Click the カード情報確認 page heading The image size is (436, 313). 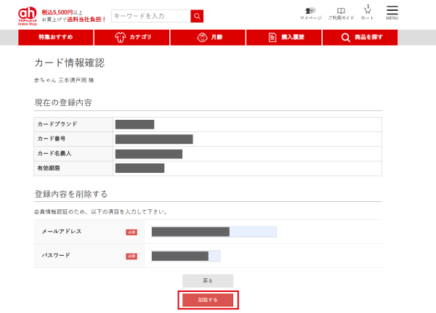pos(70,63)
